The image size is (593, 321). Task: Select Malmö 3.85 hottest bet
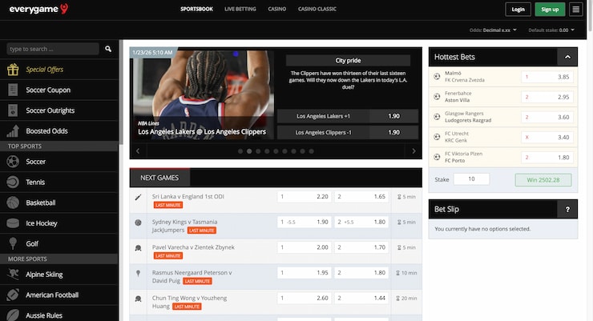coord(547,77)
